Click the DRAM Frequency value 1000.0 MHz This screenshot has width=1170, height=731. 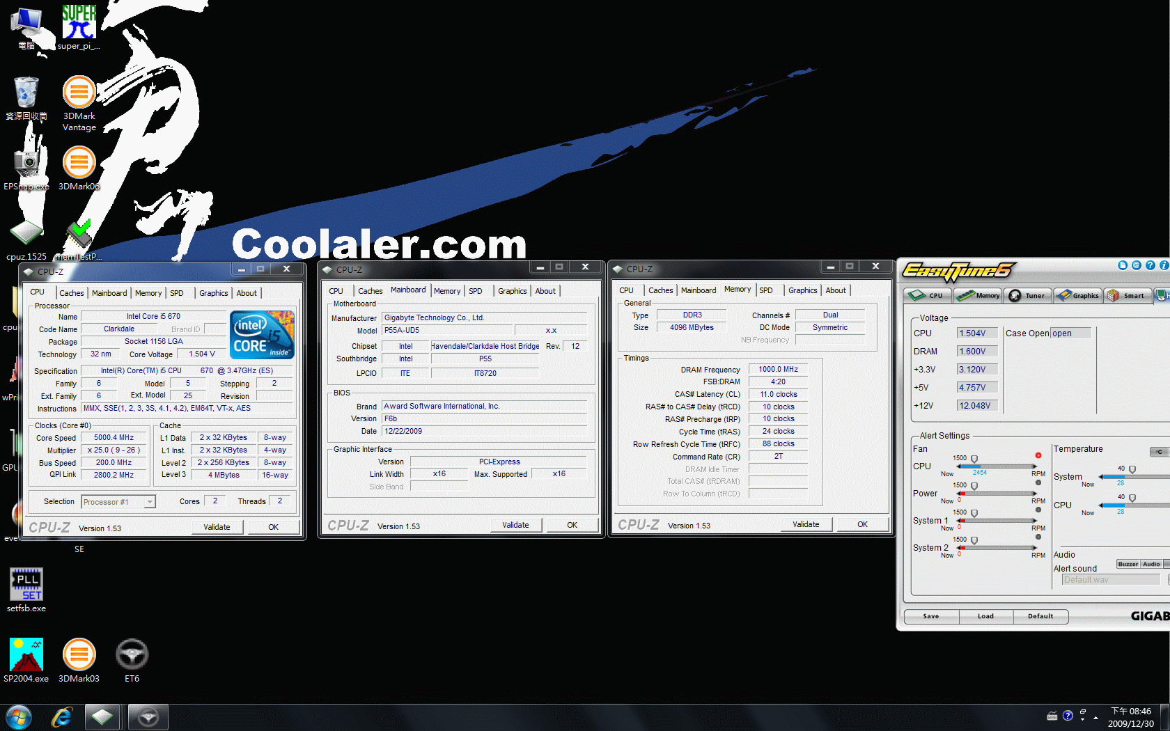click(778, 370)
